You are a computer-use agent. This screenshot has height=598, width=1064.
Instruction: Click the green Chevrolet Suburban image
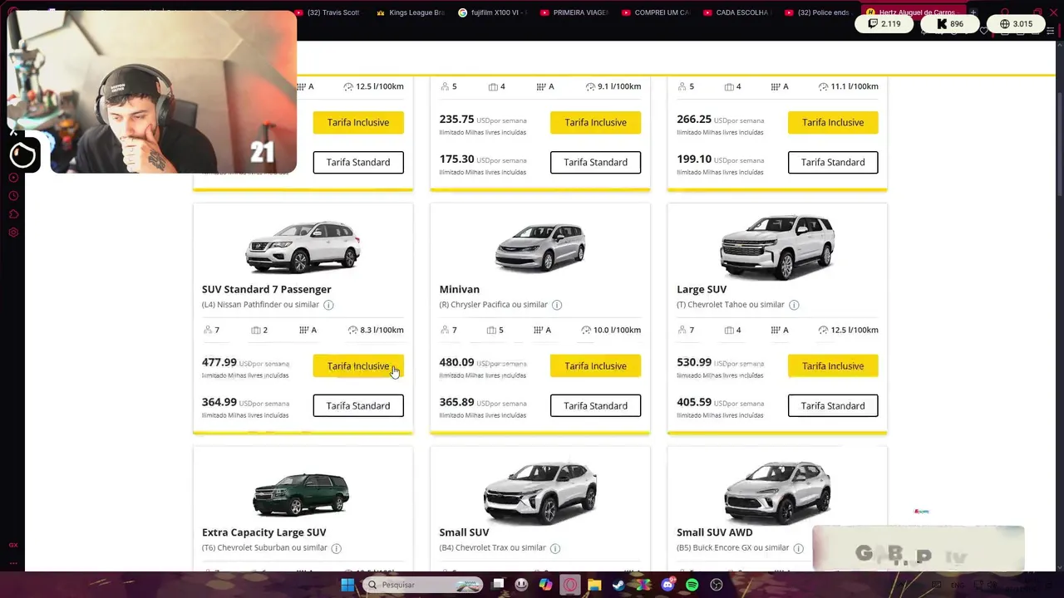[301, 493]
